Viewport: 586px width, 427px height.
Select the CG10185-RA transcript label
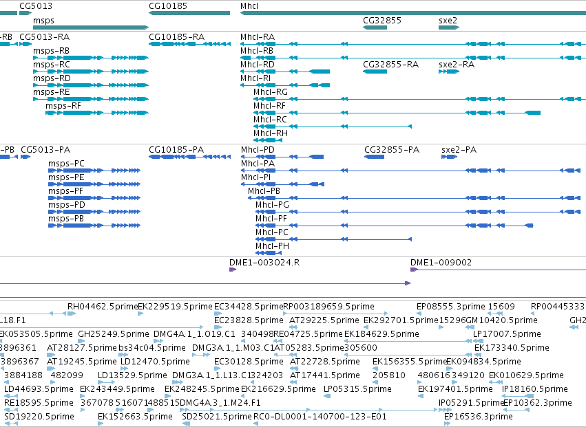pos(177,37)
